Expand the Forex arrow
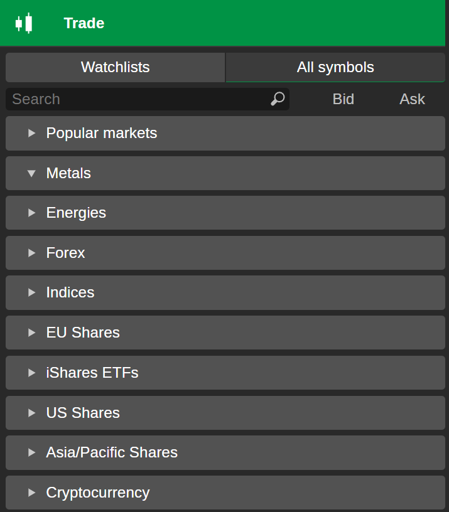This screenshot has height=512, width=449. (x=32, y=253)
